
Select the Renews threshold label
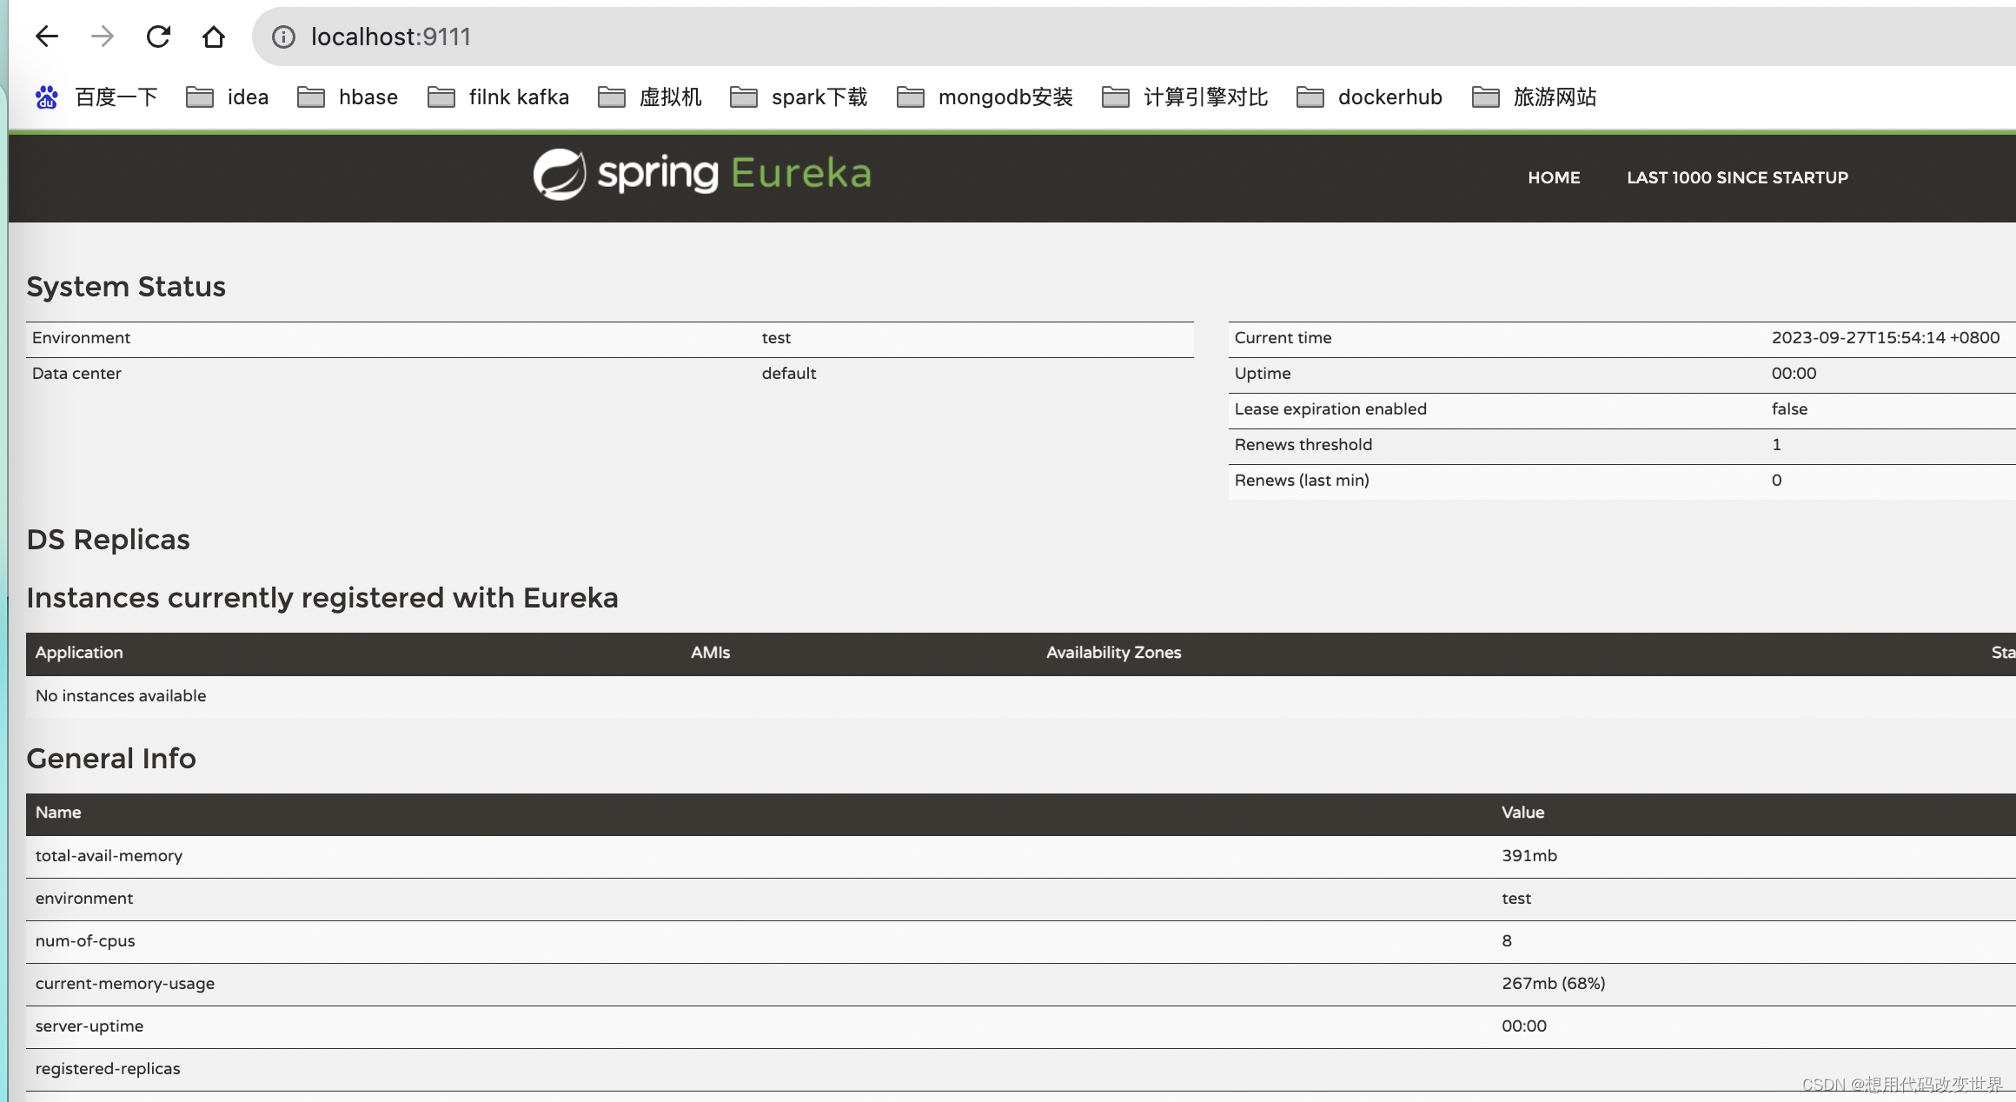tap(1303, 444)
